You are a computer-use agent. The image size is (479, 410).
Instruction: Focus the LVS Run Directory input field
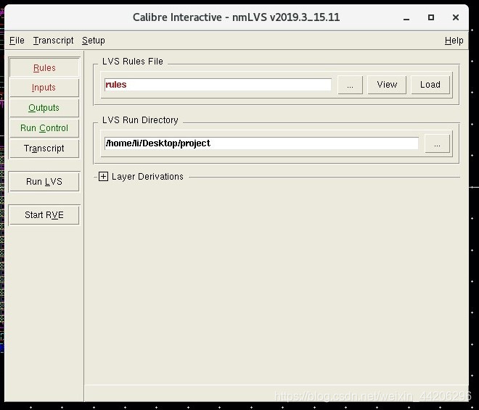[x=261, y=143]
